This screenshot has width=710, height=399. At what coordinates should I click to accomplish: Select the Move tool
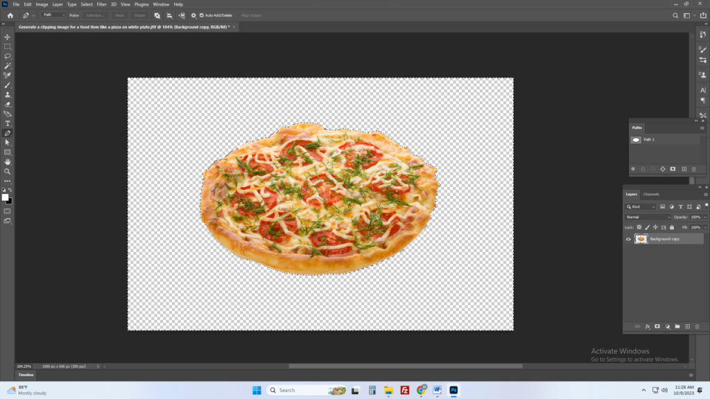(x=7, y=37)
